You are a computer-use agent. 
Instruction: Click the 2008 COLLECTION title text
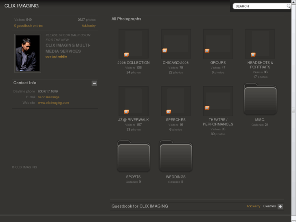tap(134, 63)
